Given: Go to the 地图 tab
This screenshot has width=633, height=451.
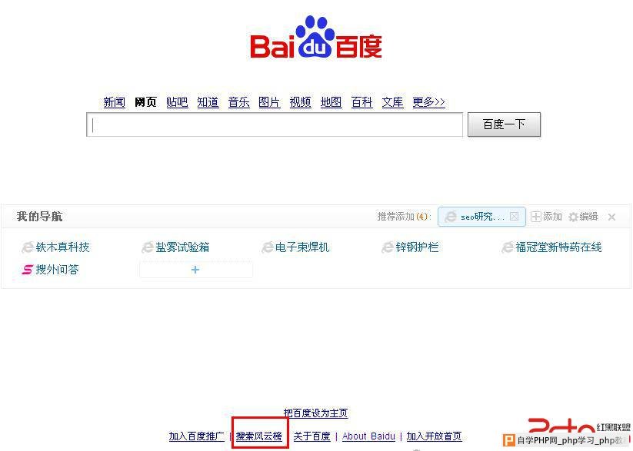Looking at the screenshot, I should coord(331,102).
